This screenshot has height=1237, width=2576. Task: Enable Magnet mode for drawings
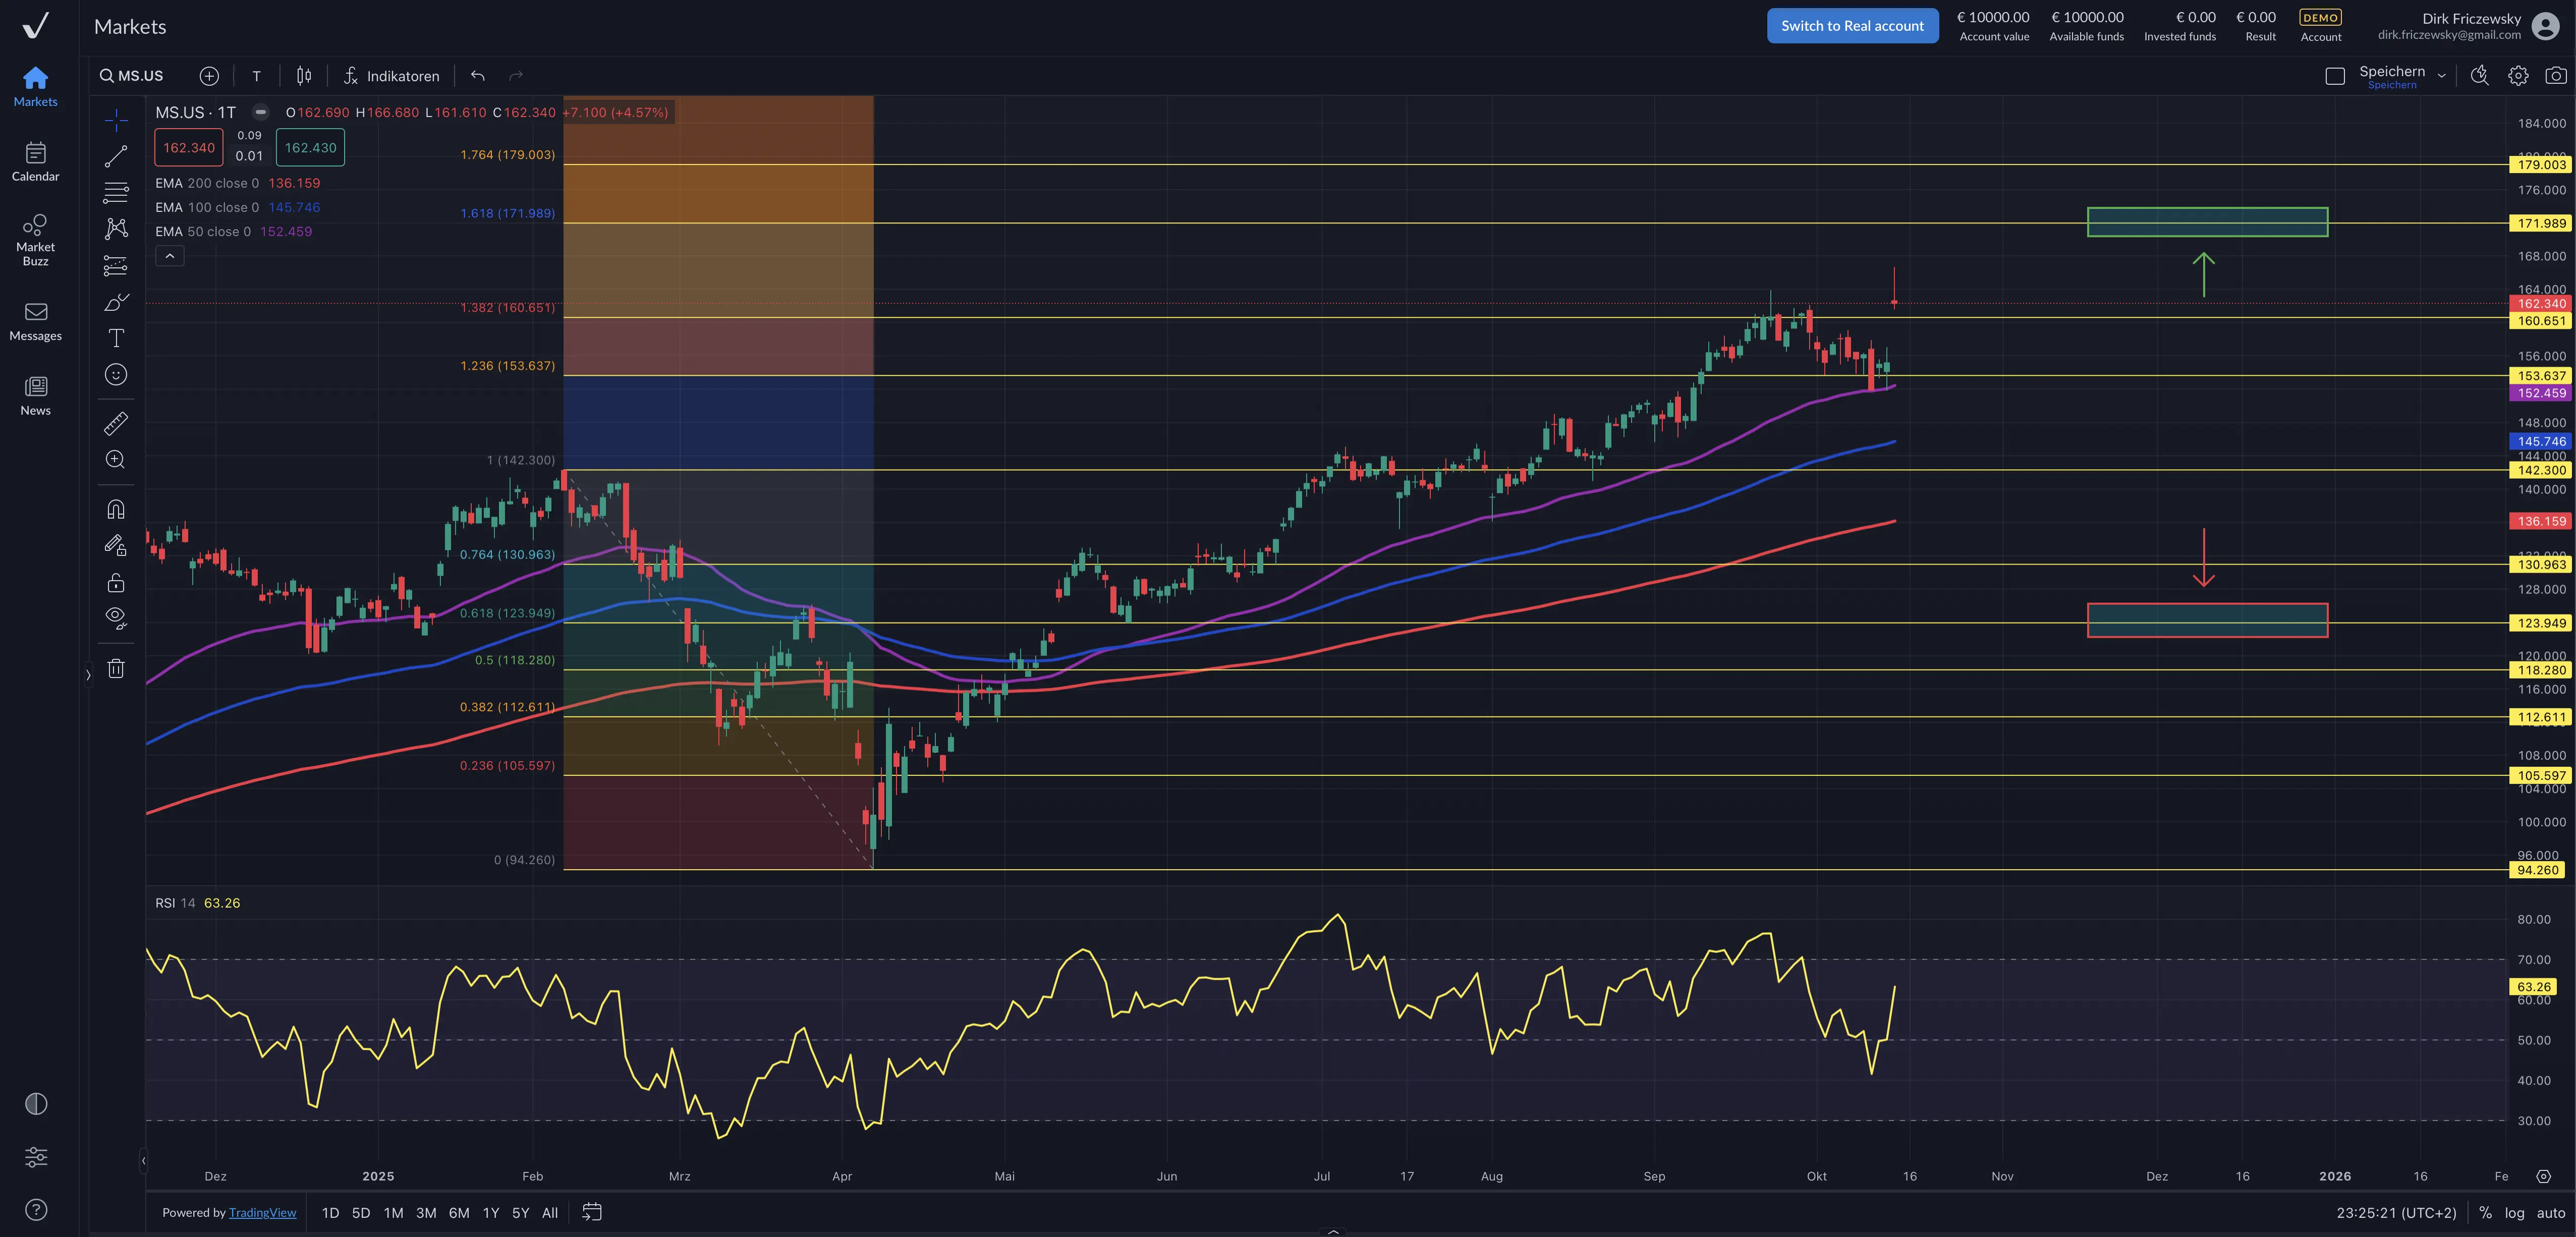115,508
